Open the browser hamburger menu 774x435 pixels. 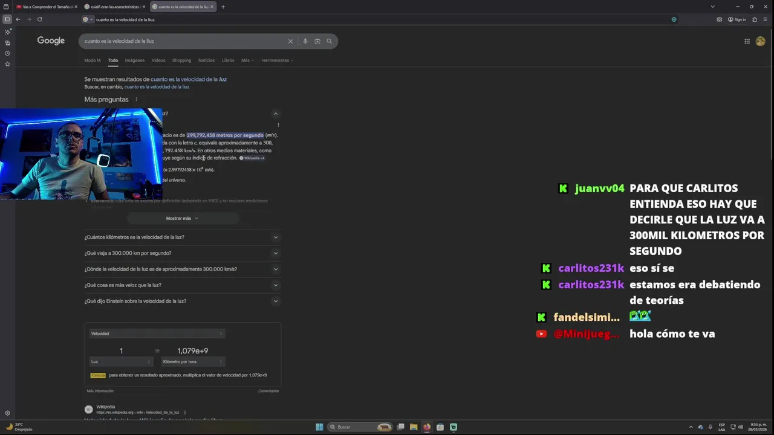(765, 19)
